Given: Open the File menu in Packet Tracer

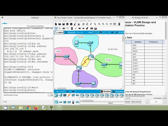Looking at the screenshot, I should 56,21.
